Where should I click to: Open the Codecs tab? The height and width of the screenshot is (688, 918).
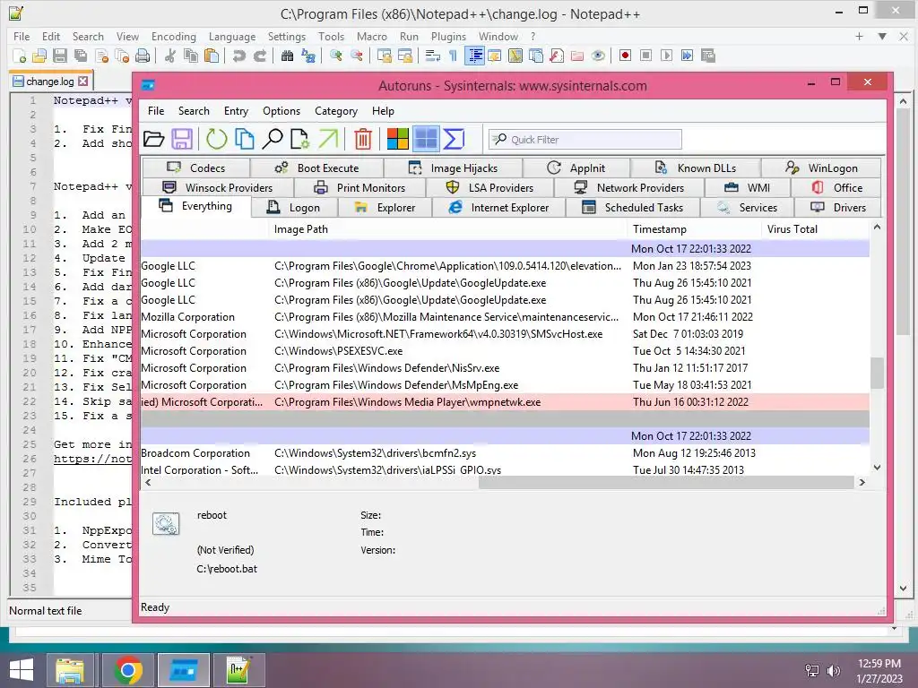coord(196,168)
